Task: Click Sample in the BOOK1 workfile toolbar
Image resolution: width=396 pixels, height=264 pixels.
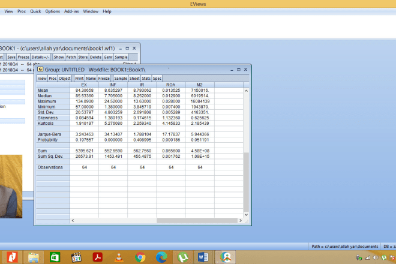Action: [121, 57]
